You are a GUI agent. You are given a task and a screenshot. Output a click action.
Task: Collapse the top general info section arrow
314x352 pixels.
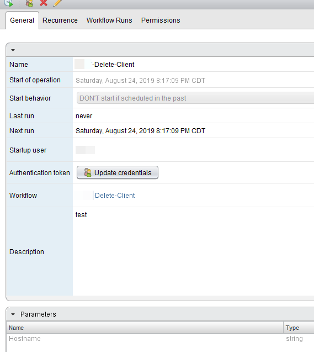[x=13, y=50]
